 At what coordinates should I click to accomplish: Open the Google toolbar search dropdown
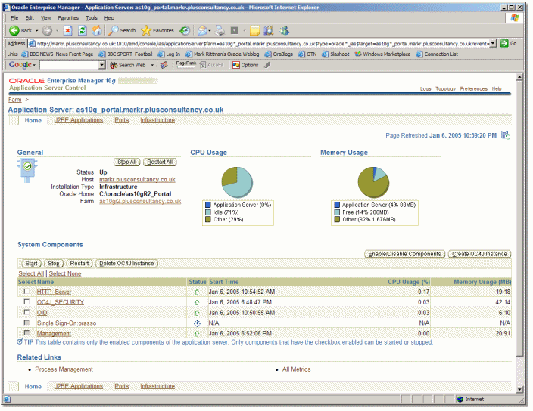(x=100, y=65)
